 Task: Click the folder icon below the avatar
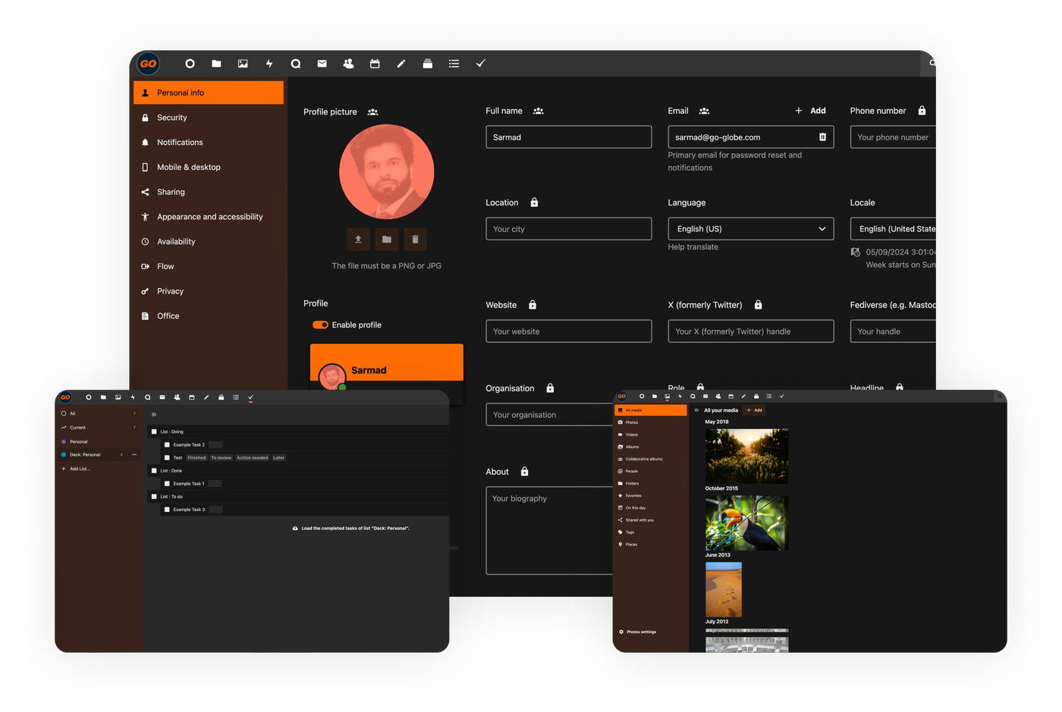click(x=387, y=240)
